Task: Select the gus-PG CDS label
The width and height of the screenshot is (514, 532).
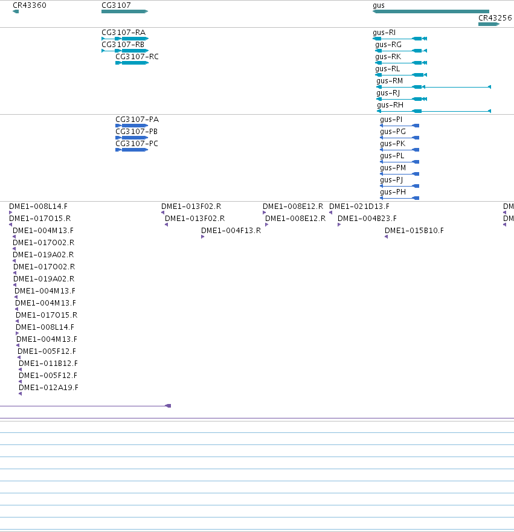Action: [393, 132]
